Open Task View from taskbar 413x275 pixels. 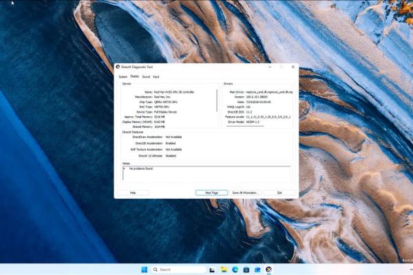(212, 269)
